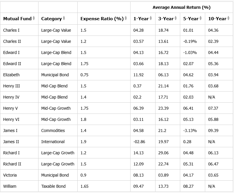
Task: Sort by the Mutual Fund header text
Action: (x=17, y=19)
